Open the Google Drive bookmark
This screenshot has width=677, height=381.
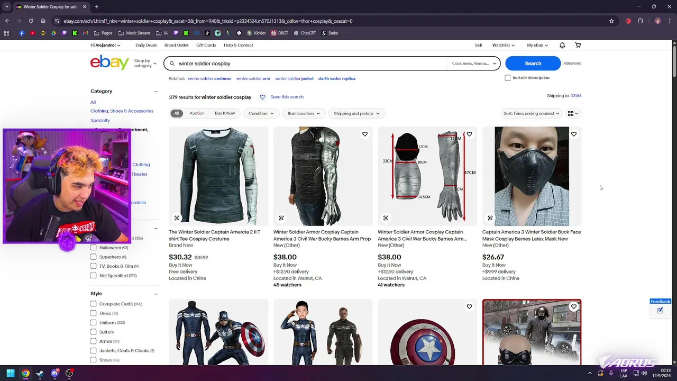pyautogui.click(x=53, y=33)
